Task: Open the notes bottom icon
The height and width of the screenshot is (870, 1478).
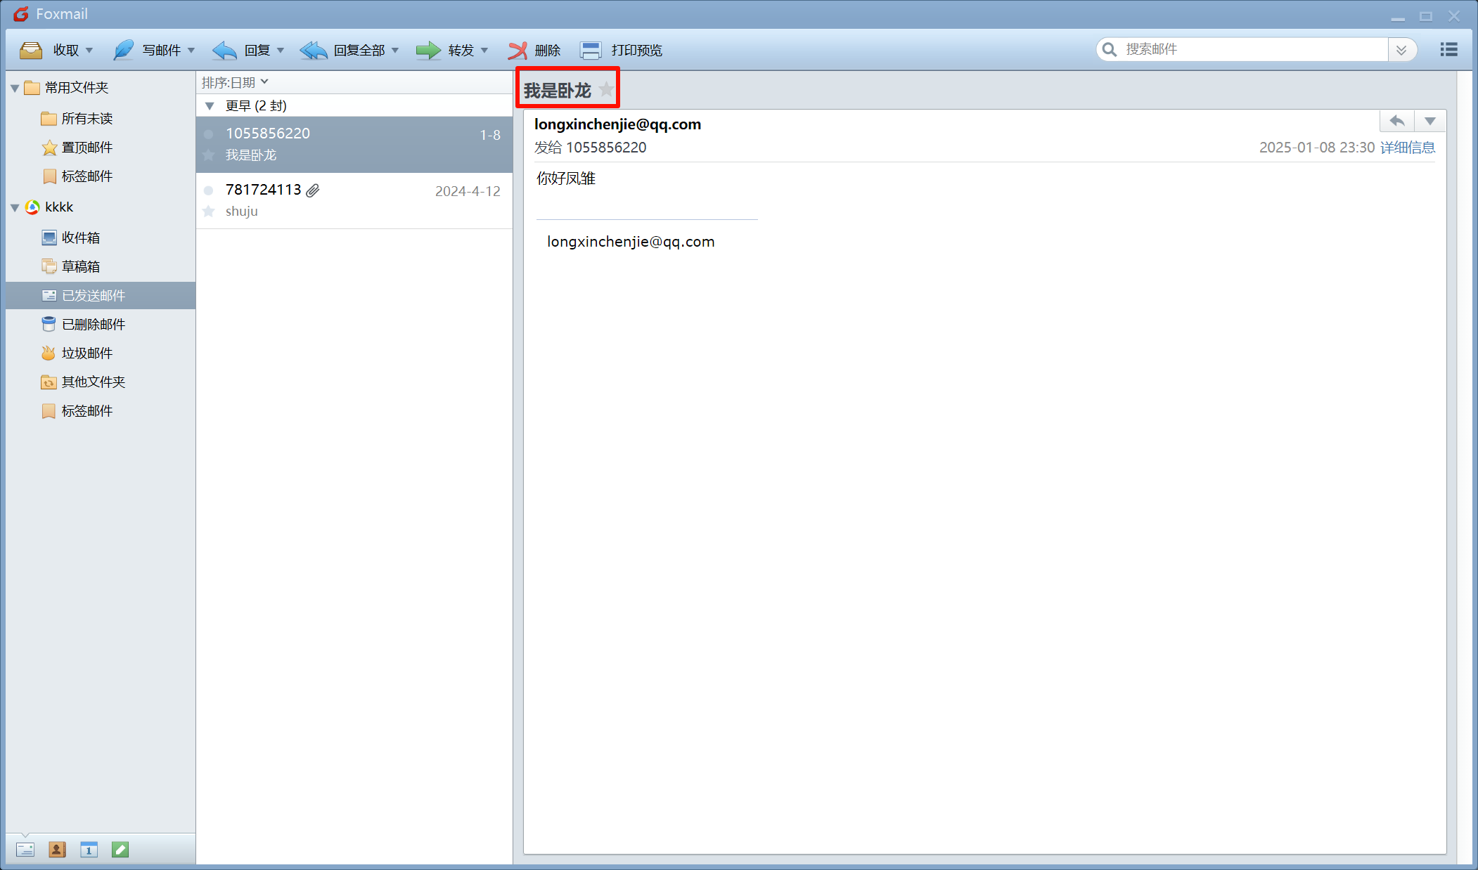Action: (120, 850)
